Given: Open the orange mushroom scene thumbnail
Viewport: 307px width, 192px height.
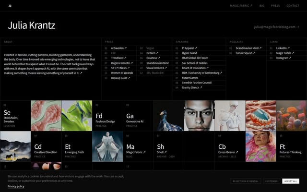Looking at the screenshot, I should click(292, 116).
